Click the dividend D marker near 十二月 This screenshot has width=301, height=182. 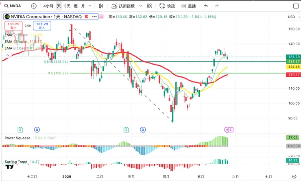coord(37,130)
